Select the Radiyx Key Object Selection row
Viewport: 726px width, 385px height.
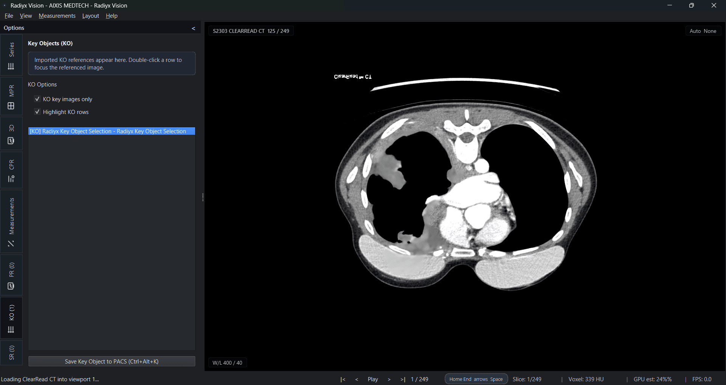point(112,131)
